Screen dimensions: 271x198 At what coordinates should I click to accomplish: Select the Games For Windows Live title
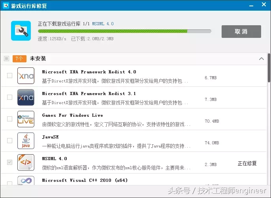[x=72, y=115]
